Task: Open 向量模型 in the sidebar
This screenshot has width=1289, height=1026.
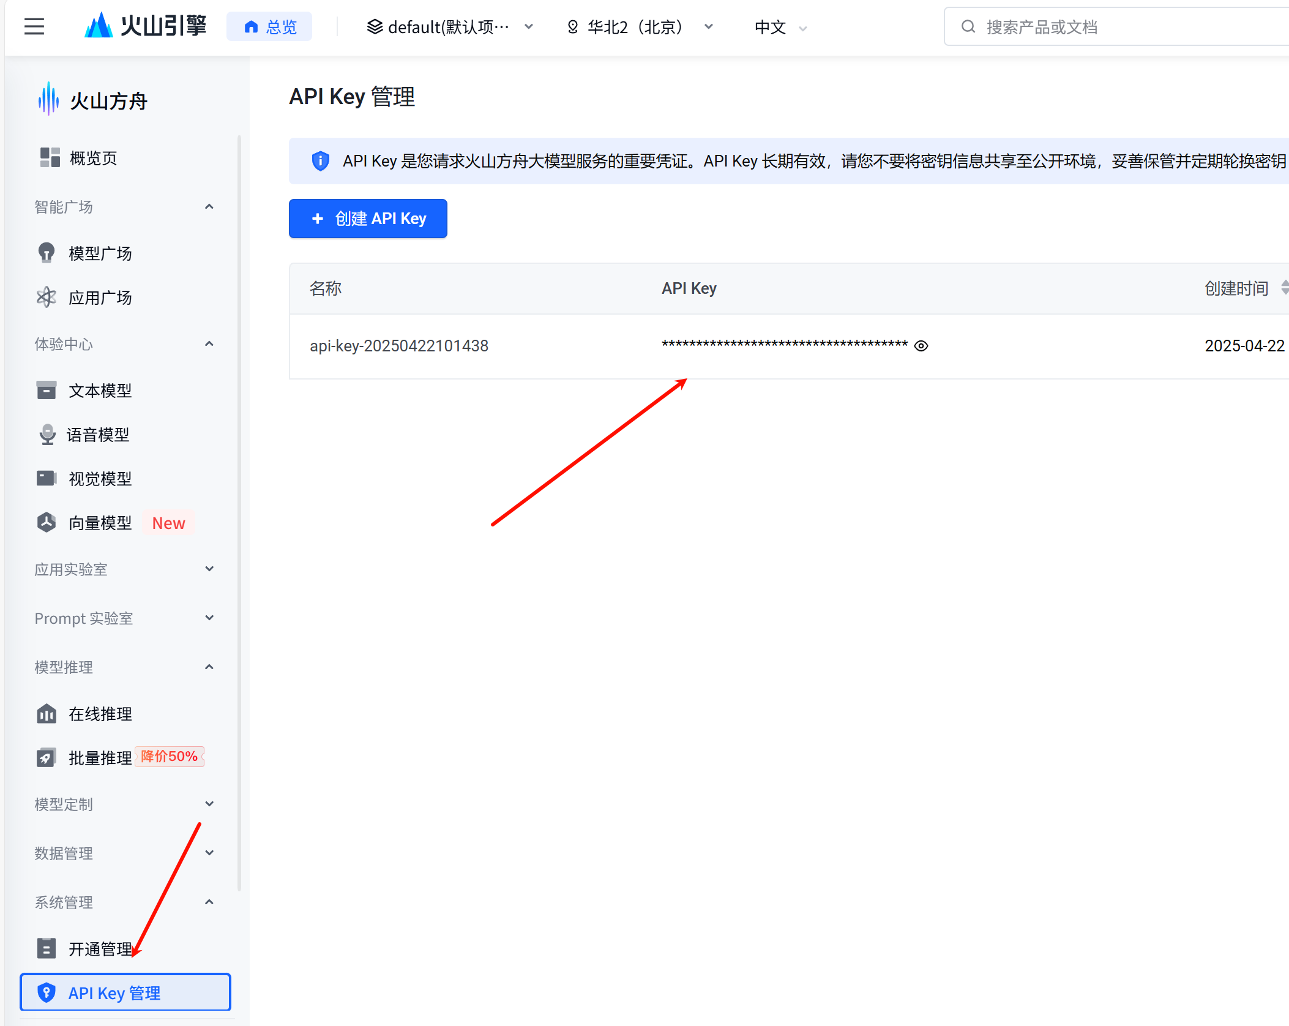Action: click(100, 523)
